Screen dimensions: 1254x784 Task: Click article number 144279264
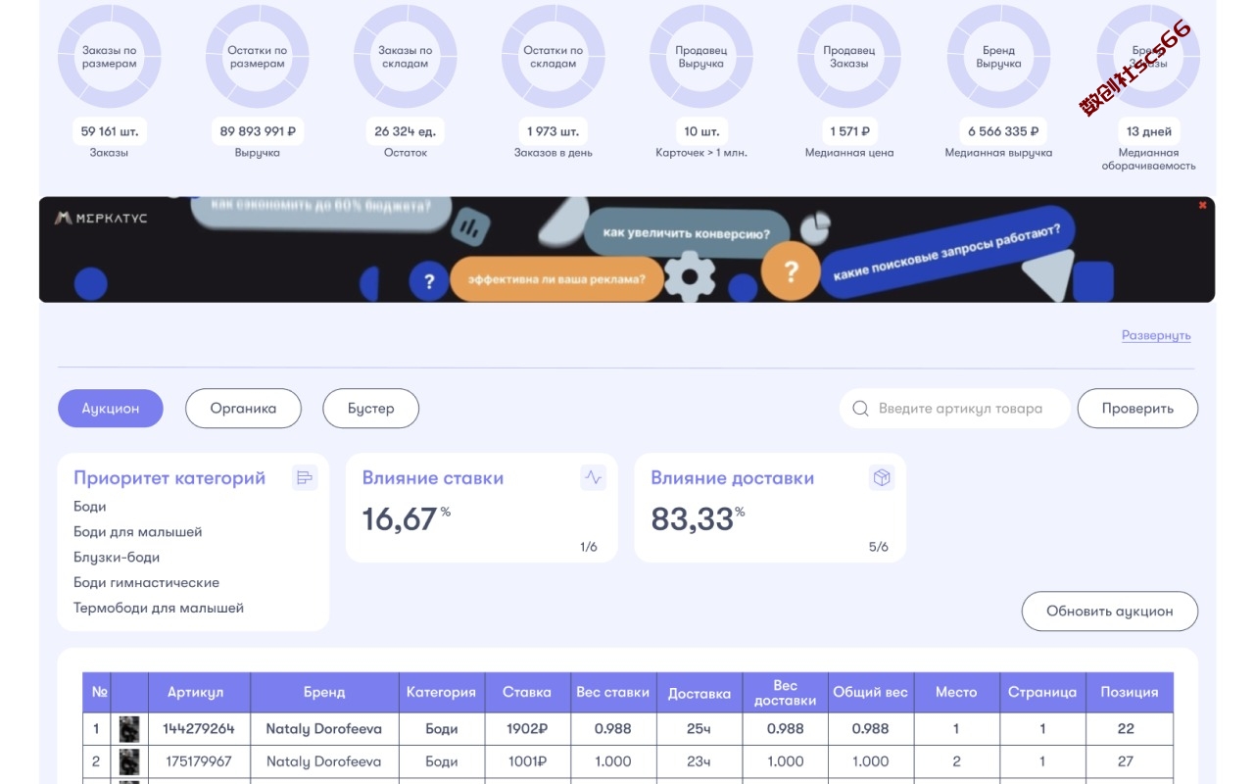pos(199,729)
